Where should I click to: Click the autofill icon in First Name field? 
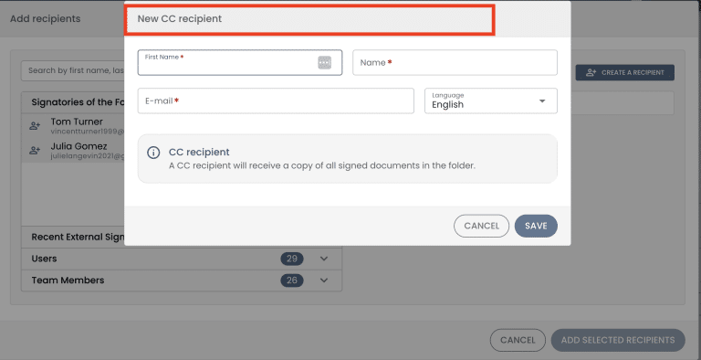click(x=325, y=63)
